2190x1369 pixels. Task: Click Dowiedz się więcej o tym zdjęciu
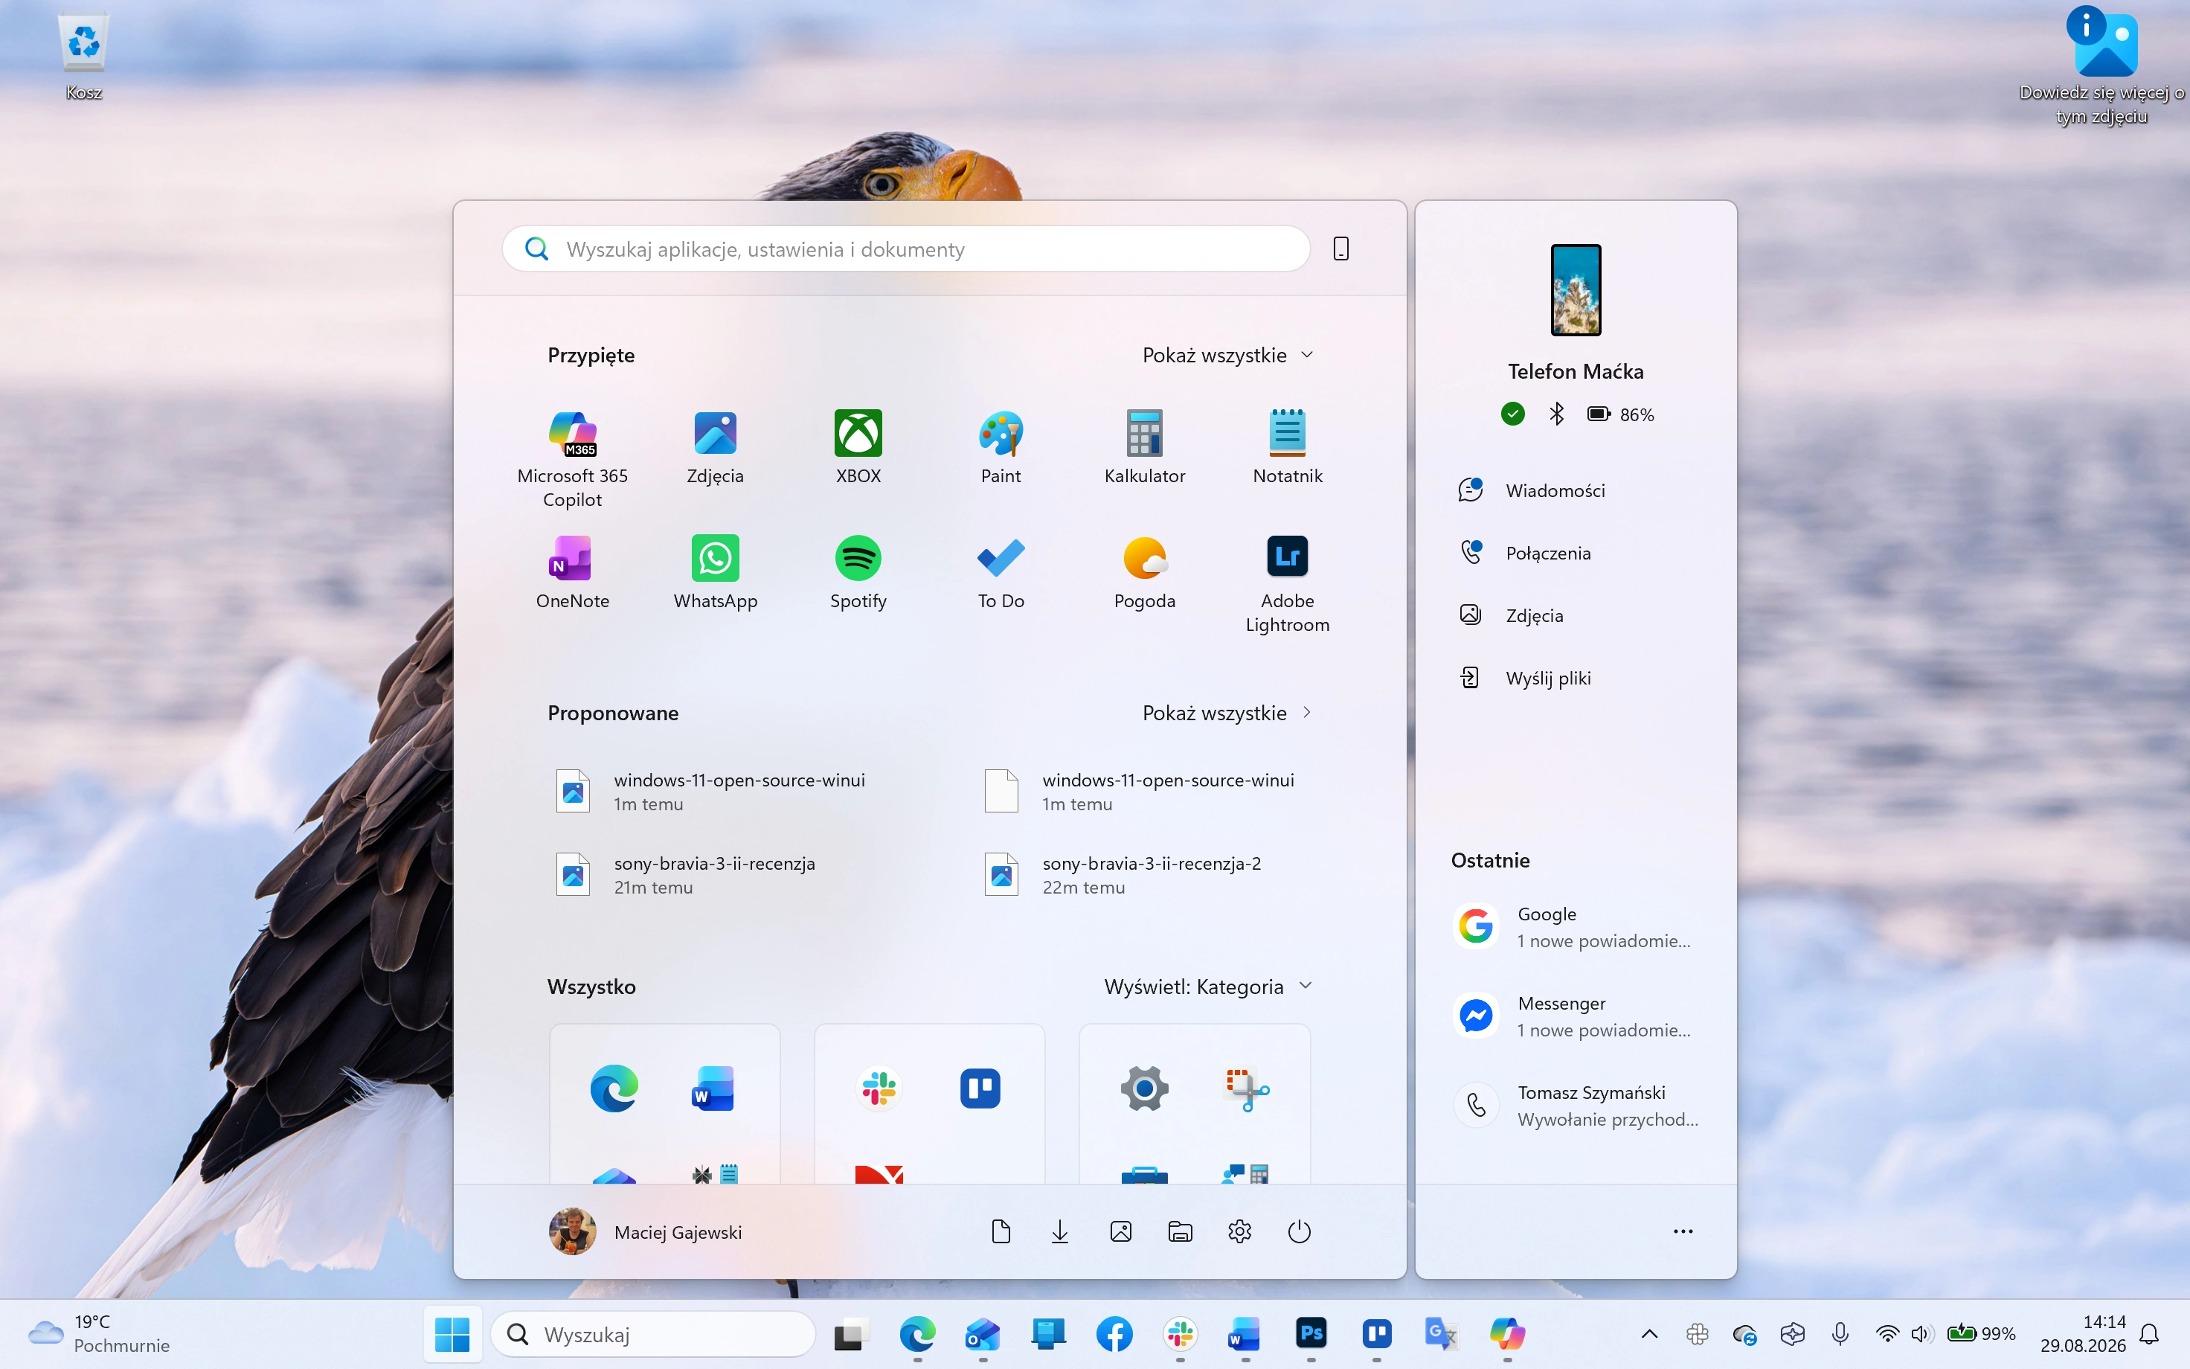[2101, 65]
